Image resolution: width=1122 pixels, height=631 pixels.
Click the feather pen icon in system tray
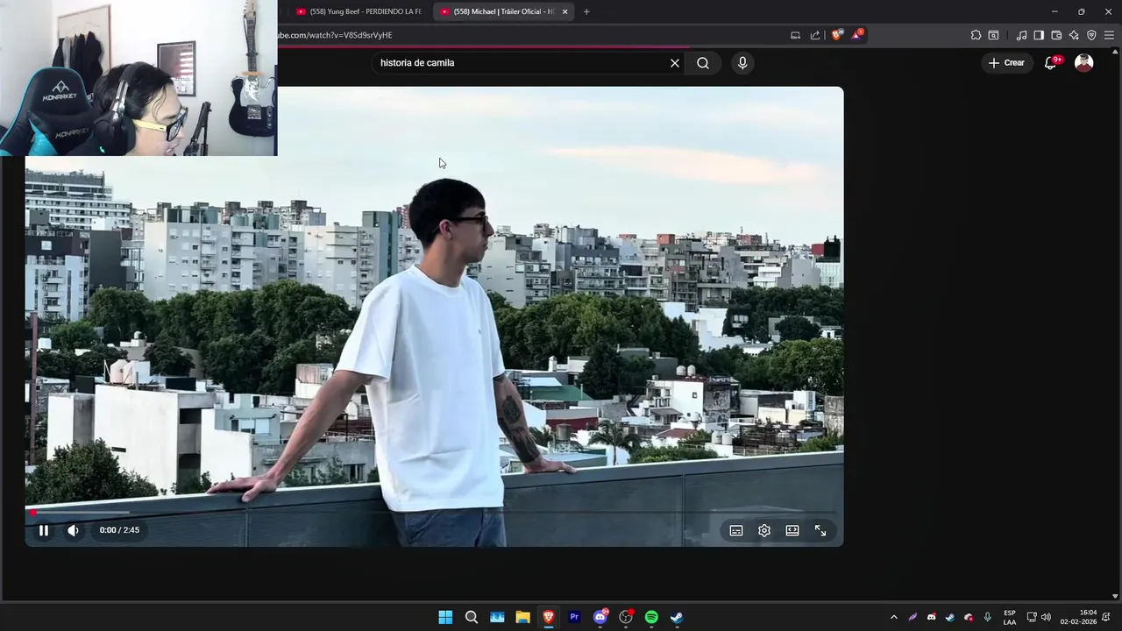point(913,617)
